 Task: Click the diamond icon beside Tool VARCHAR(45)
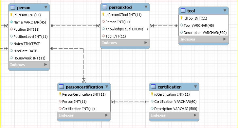click(x=182, y=25)
